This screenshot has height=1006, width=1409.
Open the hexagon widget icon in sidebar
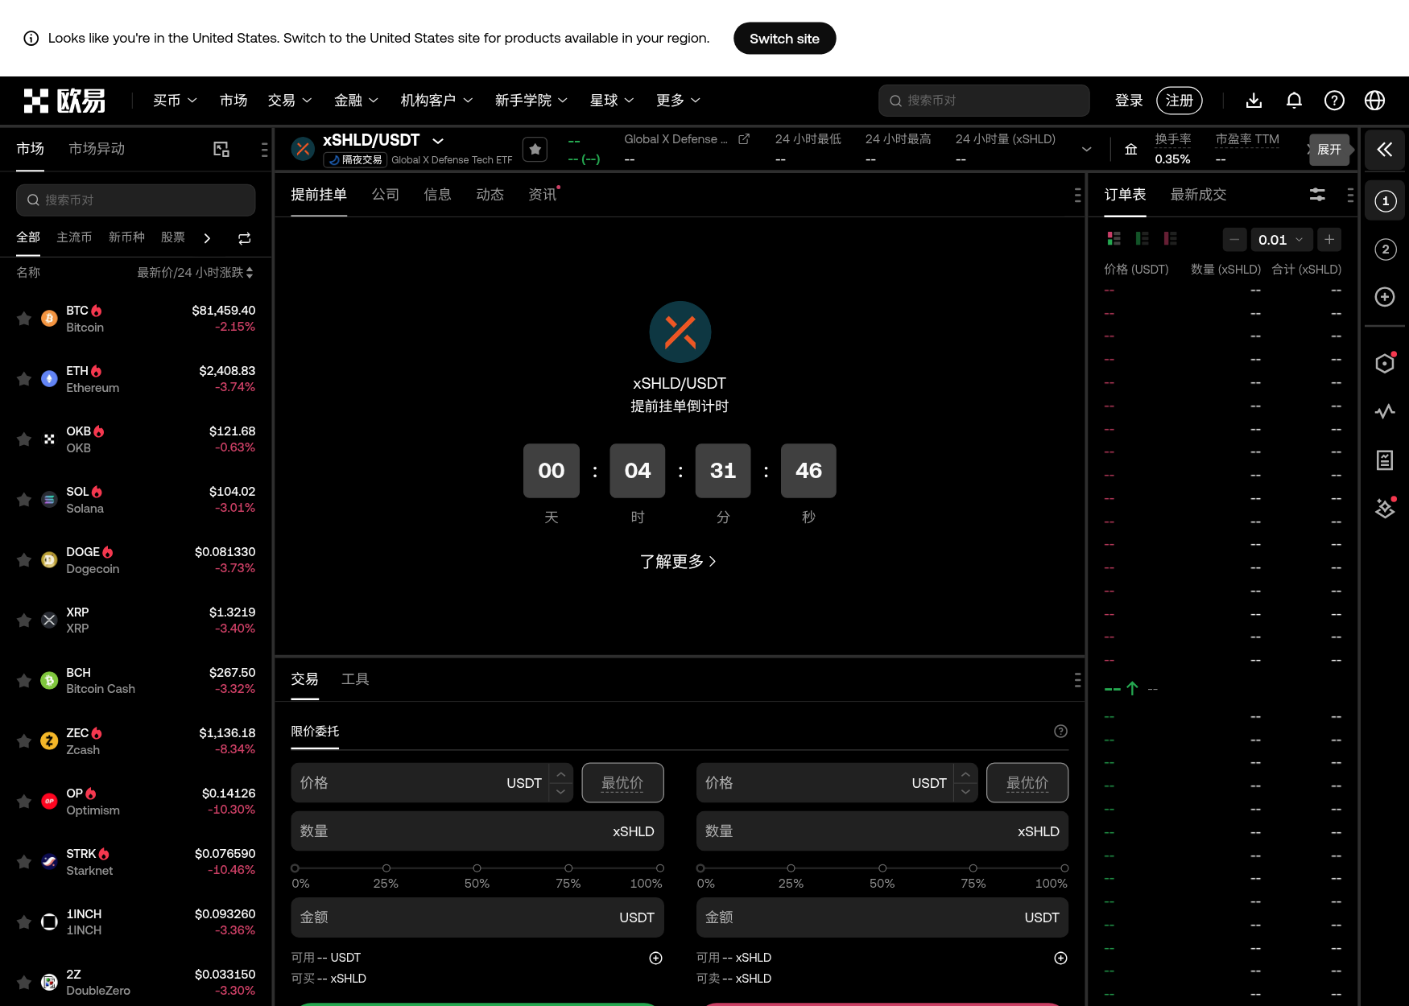tap(1385, 364)
